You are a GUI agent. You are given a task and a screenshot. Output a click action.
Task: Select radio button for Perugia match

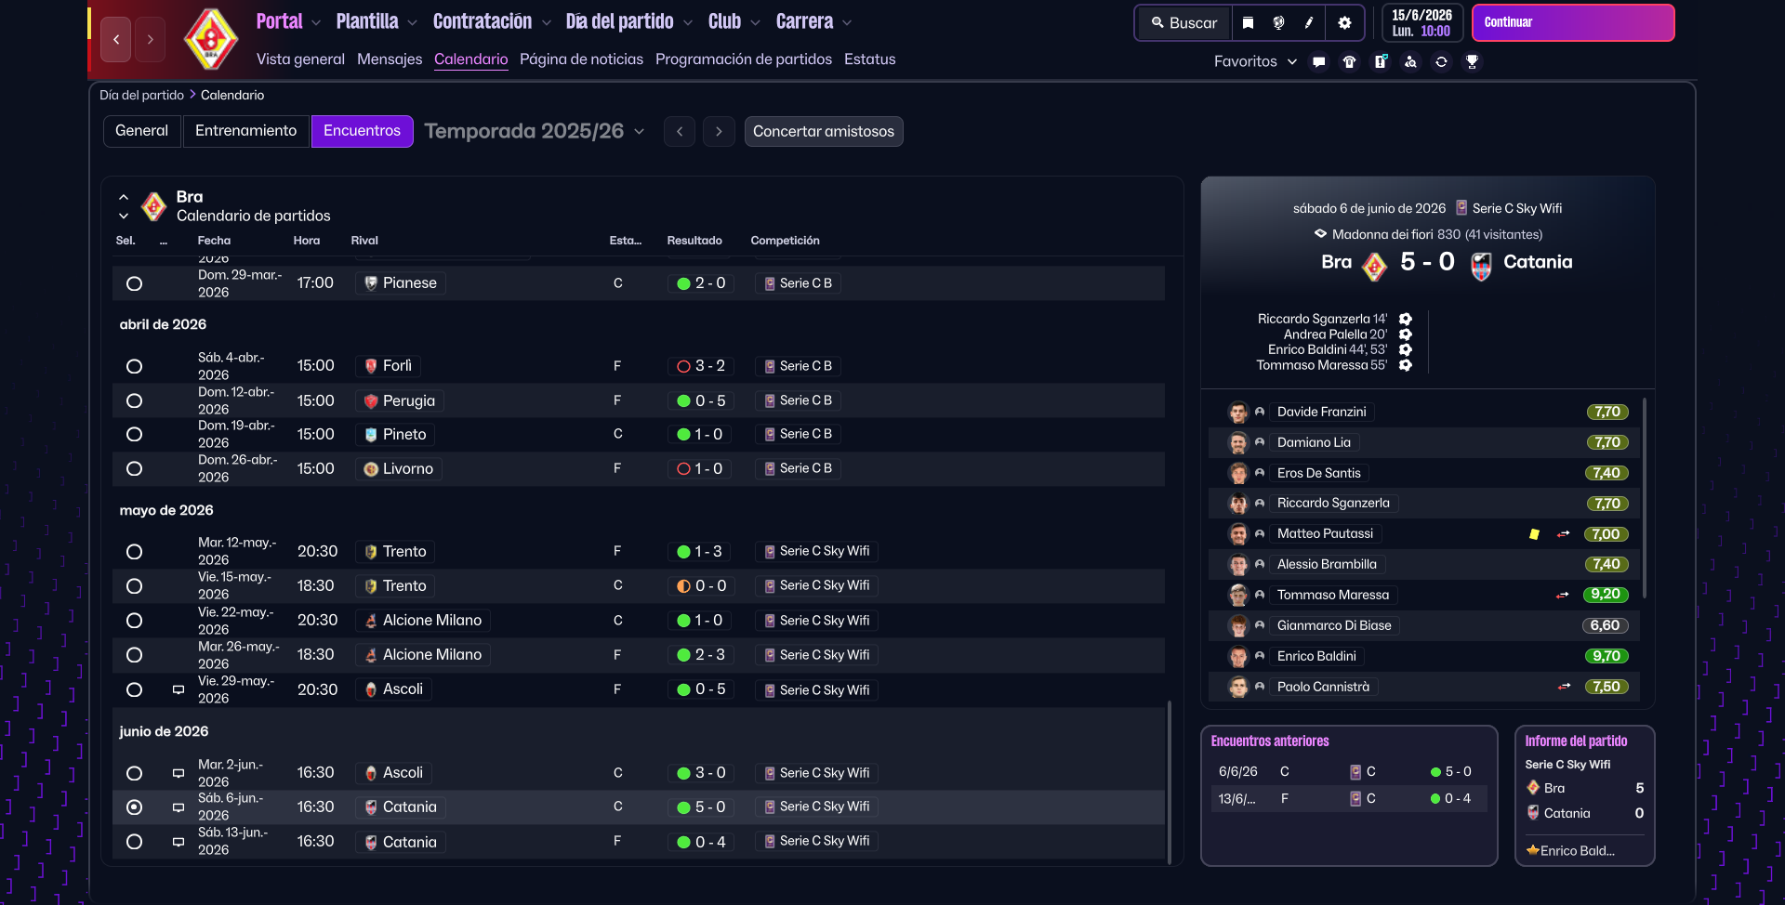pos(135,401)
